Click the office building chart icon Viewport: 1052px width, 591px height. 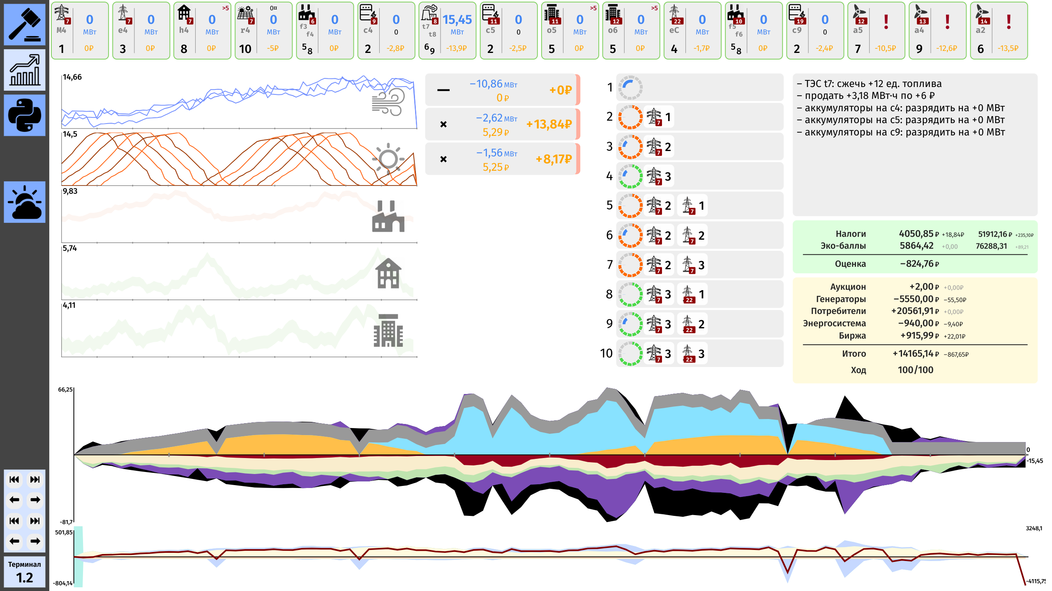click(x=388, y=330)
